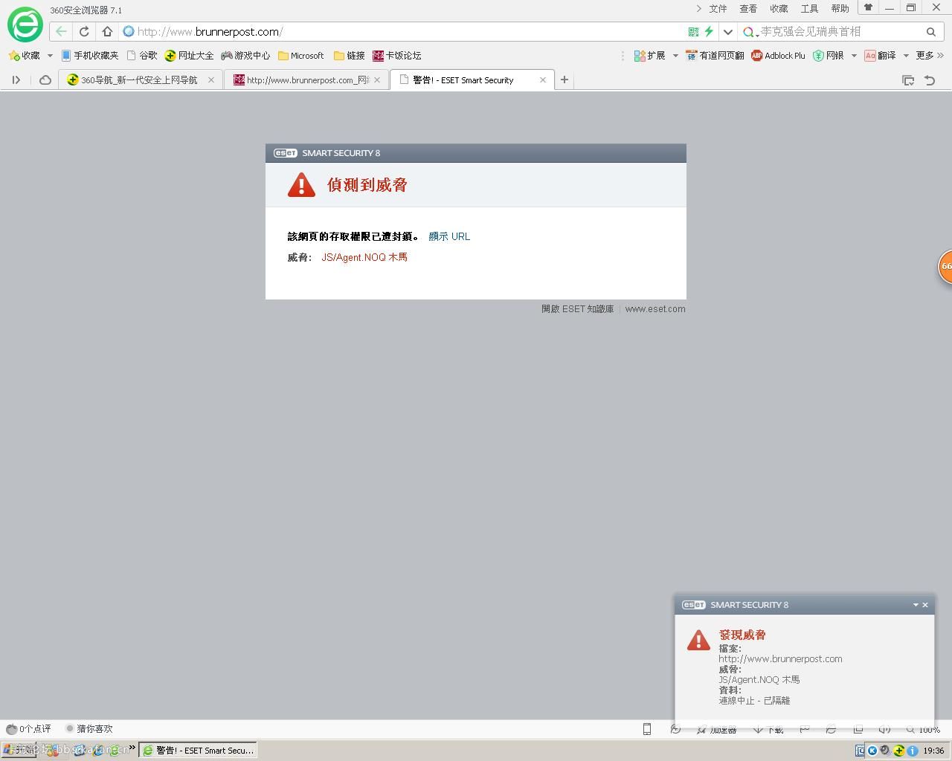Click the orange 66 side badge
Screen dimensions: 952x761
point(945,266)
